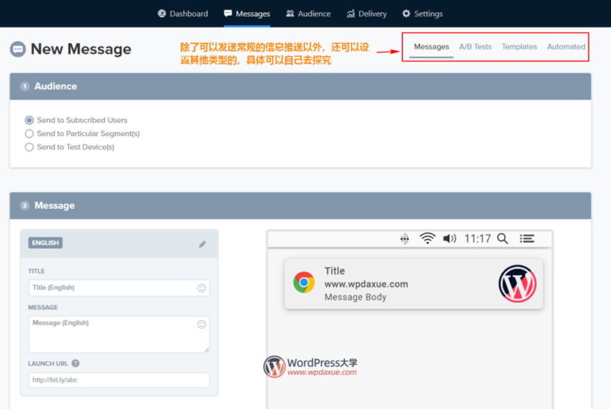Image resolution: width=611 pixels, height=409 pixels.
Task: Select Send to Test Device(s) option
Action: click(x=29, y=147)
